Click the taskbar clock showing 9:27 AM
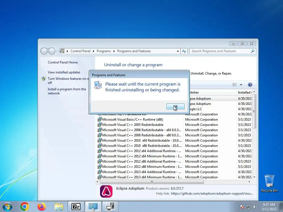Screen dimensions: 283x212 click(x=269, y=207)
